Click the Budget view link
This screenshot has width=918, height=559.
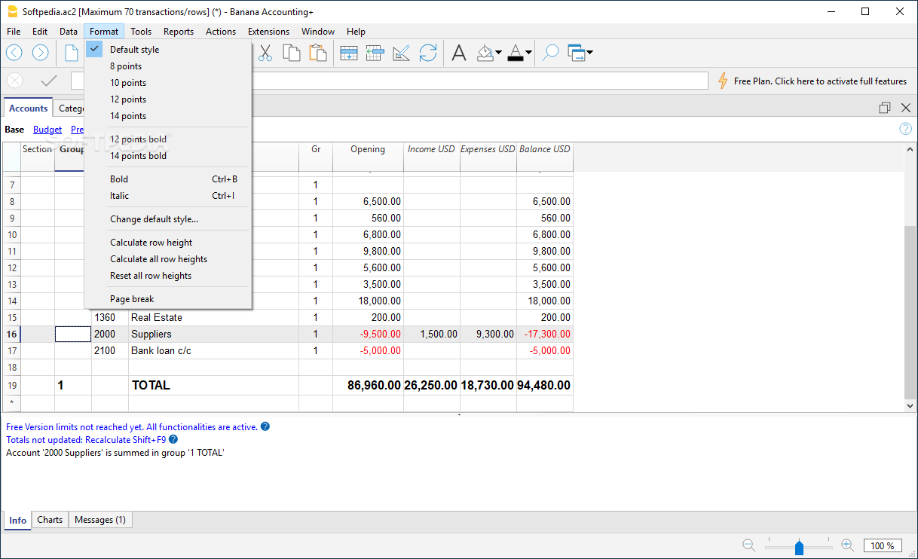(x=47, y=130)
